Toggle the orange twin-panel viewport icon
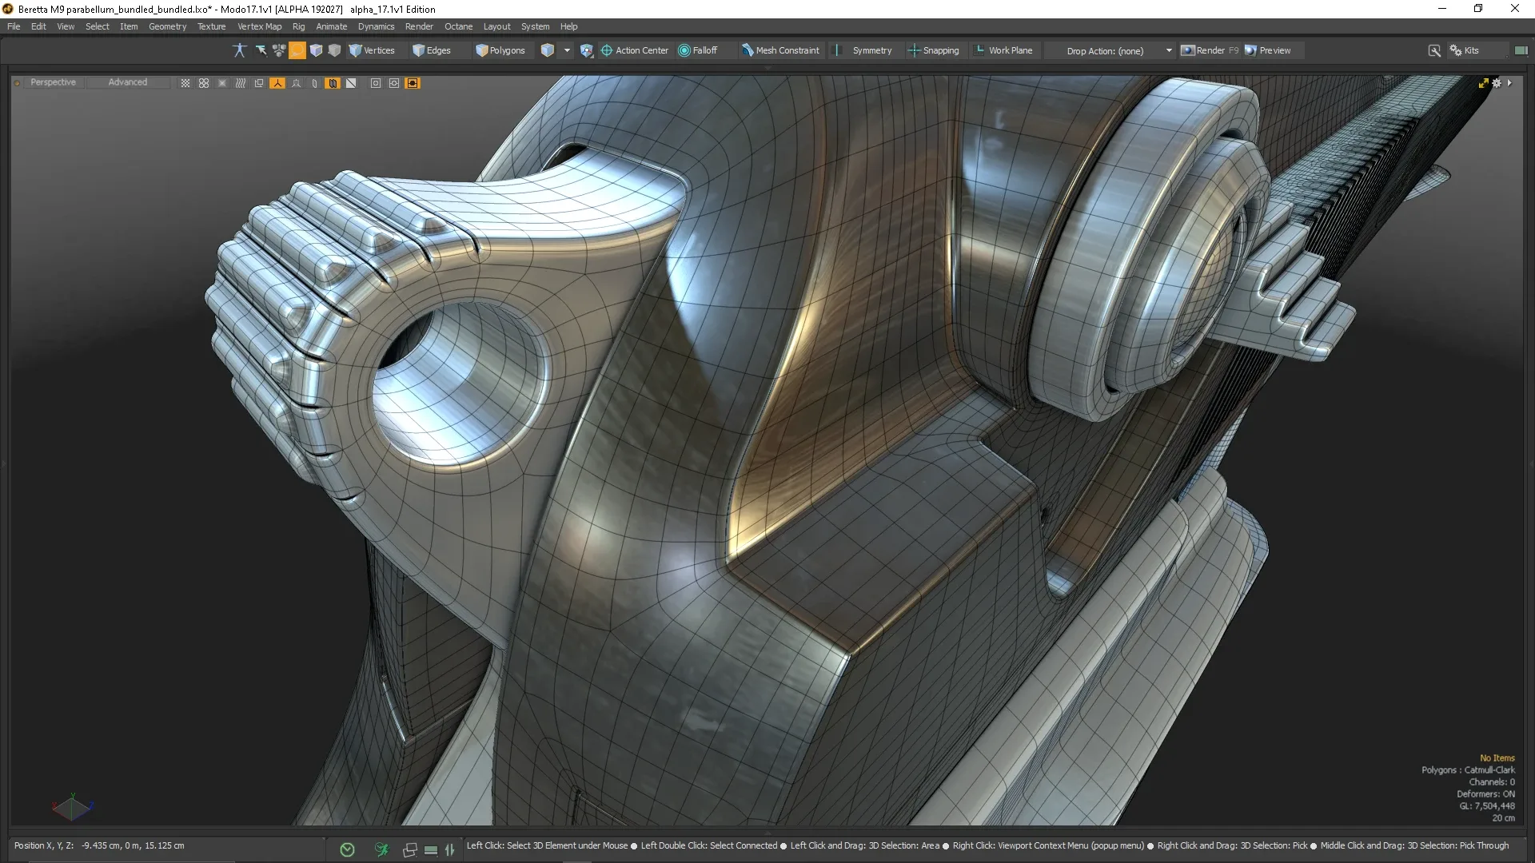 [333, 83]
